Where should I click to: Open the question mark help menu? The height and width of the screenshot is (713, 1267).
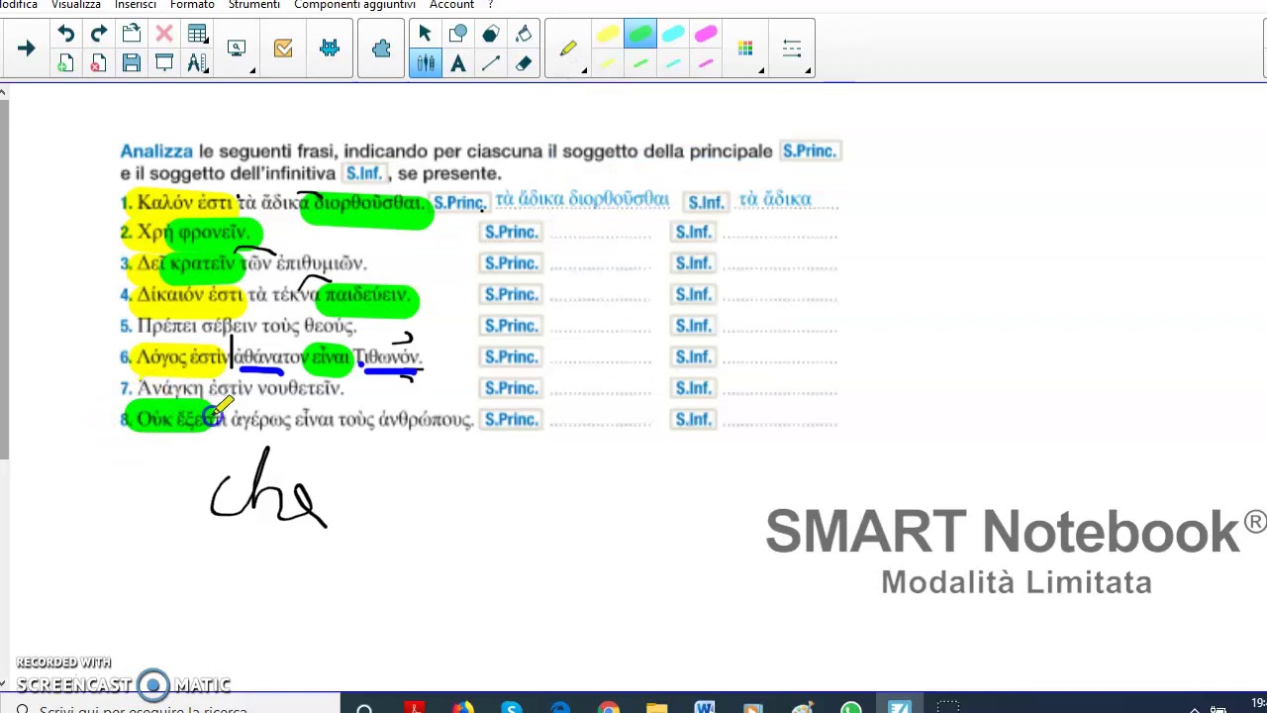tap(490, 5)
